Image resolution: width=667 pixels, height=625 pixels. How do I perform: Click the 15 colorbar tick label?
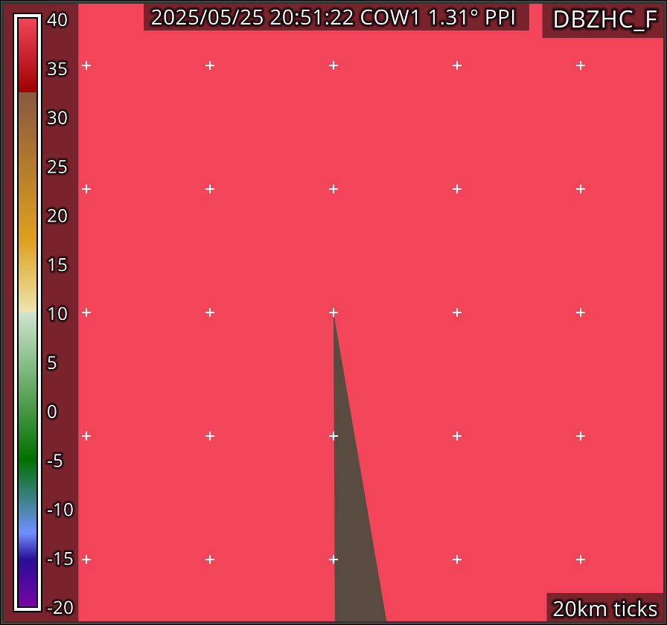[57, 265]
